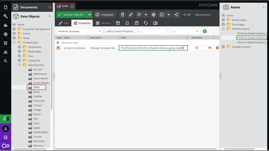Open the Car Images asset folder
The height and width of the screenshot is (151, 269).
[x=238, y=24]
